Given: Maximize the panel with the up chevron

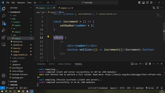Looking at the screenshot, I should pyautogui.click(x=158, y=64).
